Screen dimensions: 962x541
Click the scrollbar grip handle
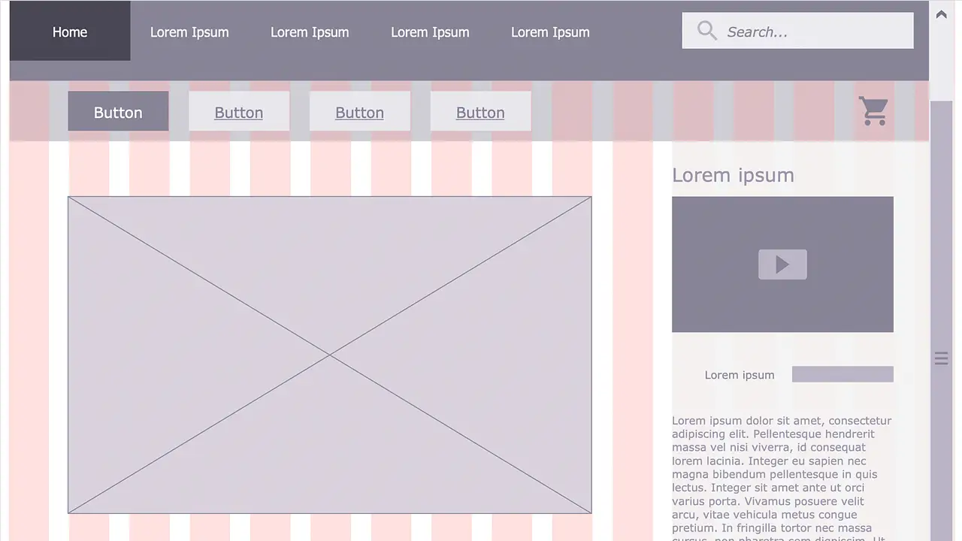coord(941,358)
